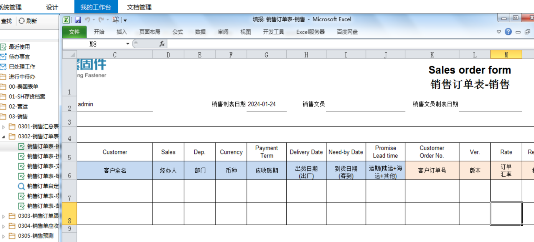534x242 pixels.
Task: Click the 查找 button in sidebar
Action: (x=6, y=21)
